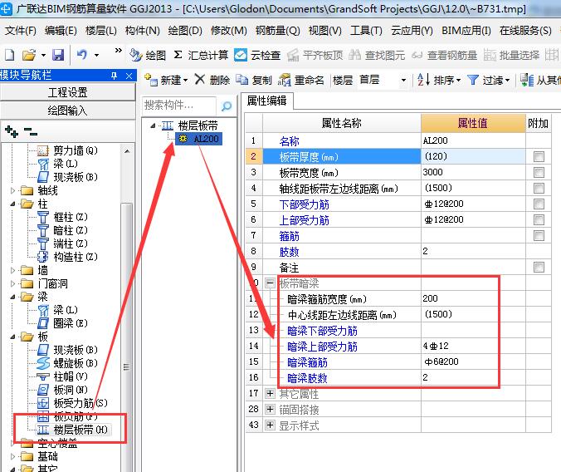Close the 模块导航栏 panel
This screenshot has width=561, height=472.
coord(129,76)
